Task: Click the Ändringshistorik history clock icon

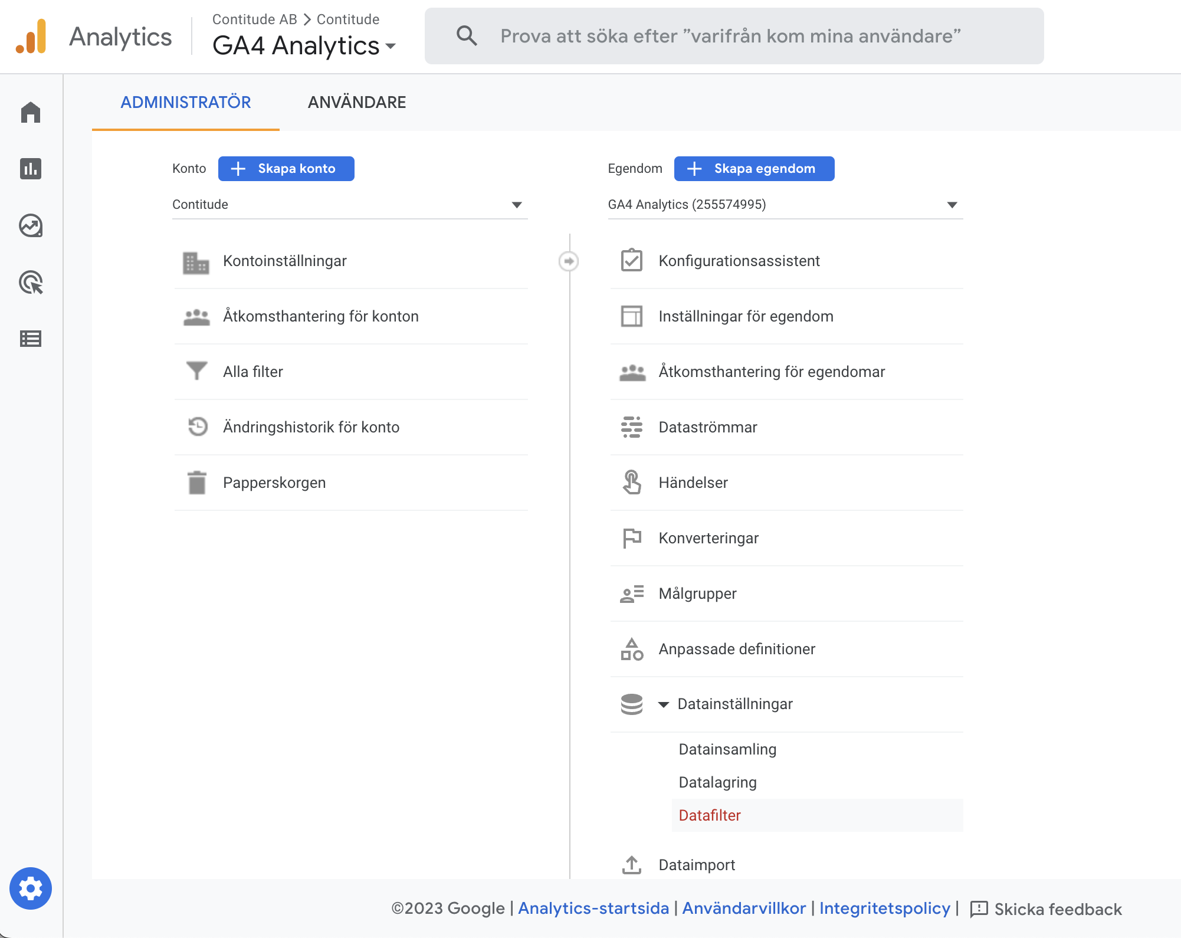Action: (198, 427)
